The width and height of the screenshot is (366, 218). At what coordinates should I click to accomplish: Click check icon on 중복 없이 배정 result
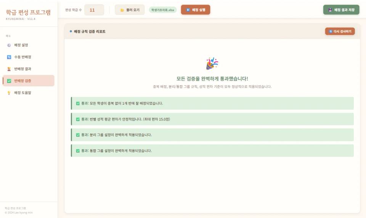coord(78,103)
